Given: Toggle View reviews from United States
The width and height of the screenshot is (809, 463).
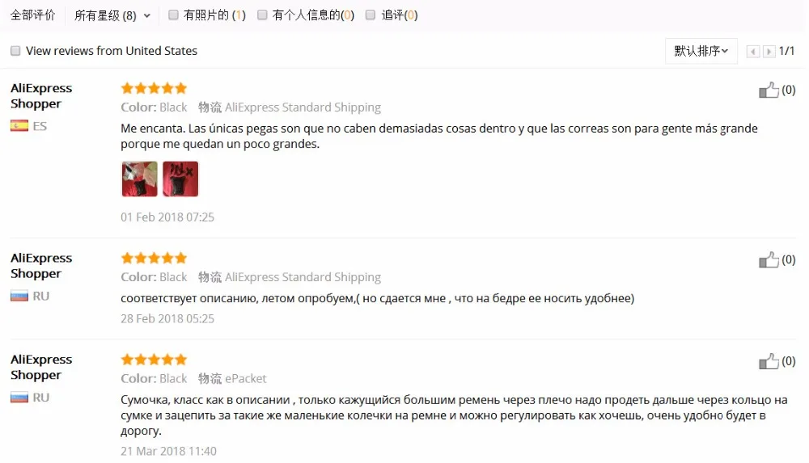Looking at the screenshot, I should [x=15, y=51].
